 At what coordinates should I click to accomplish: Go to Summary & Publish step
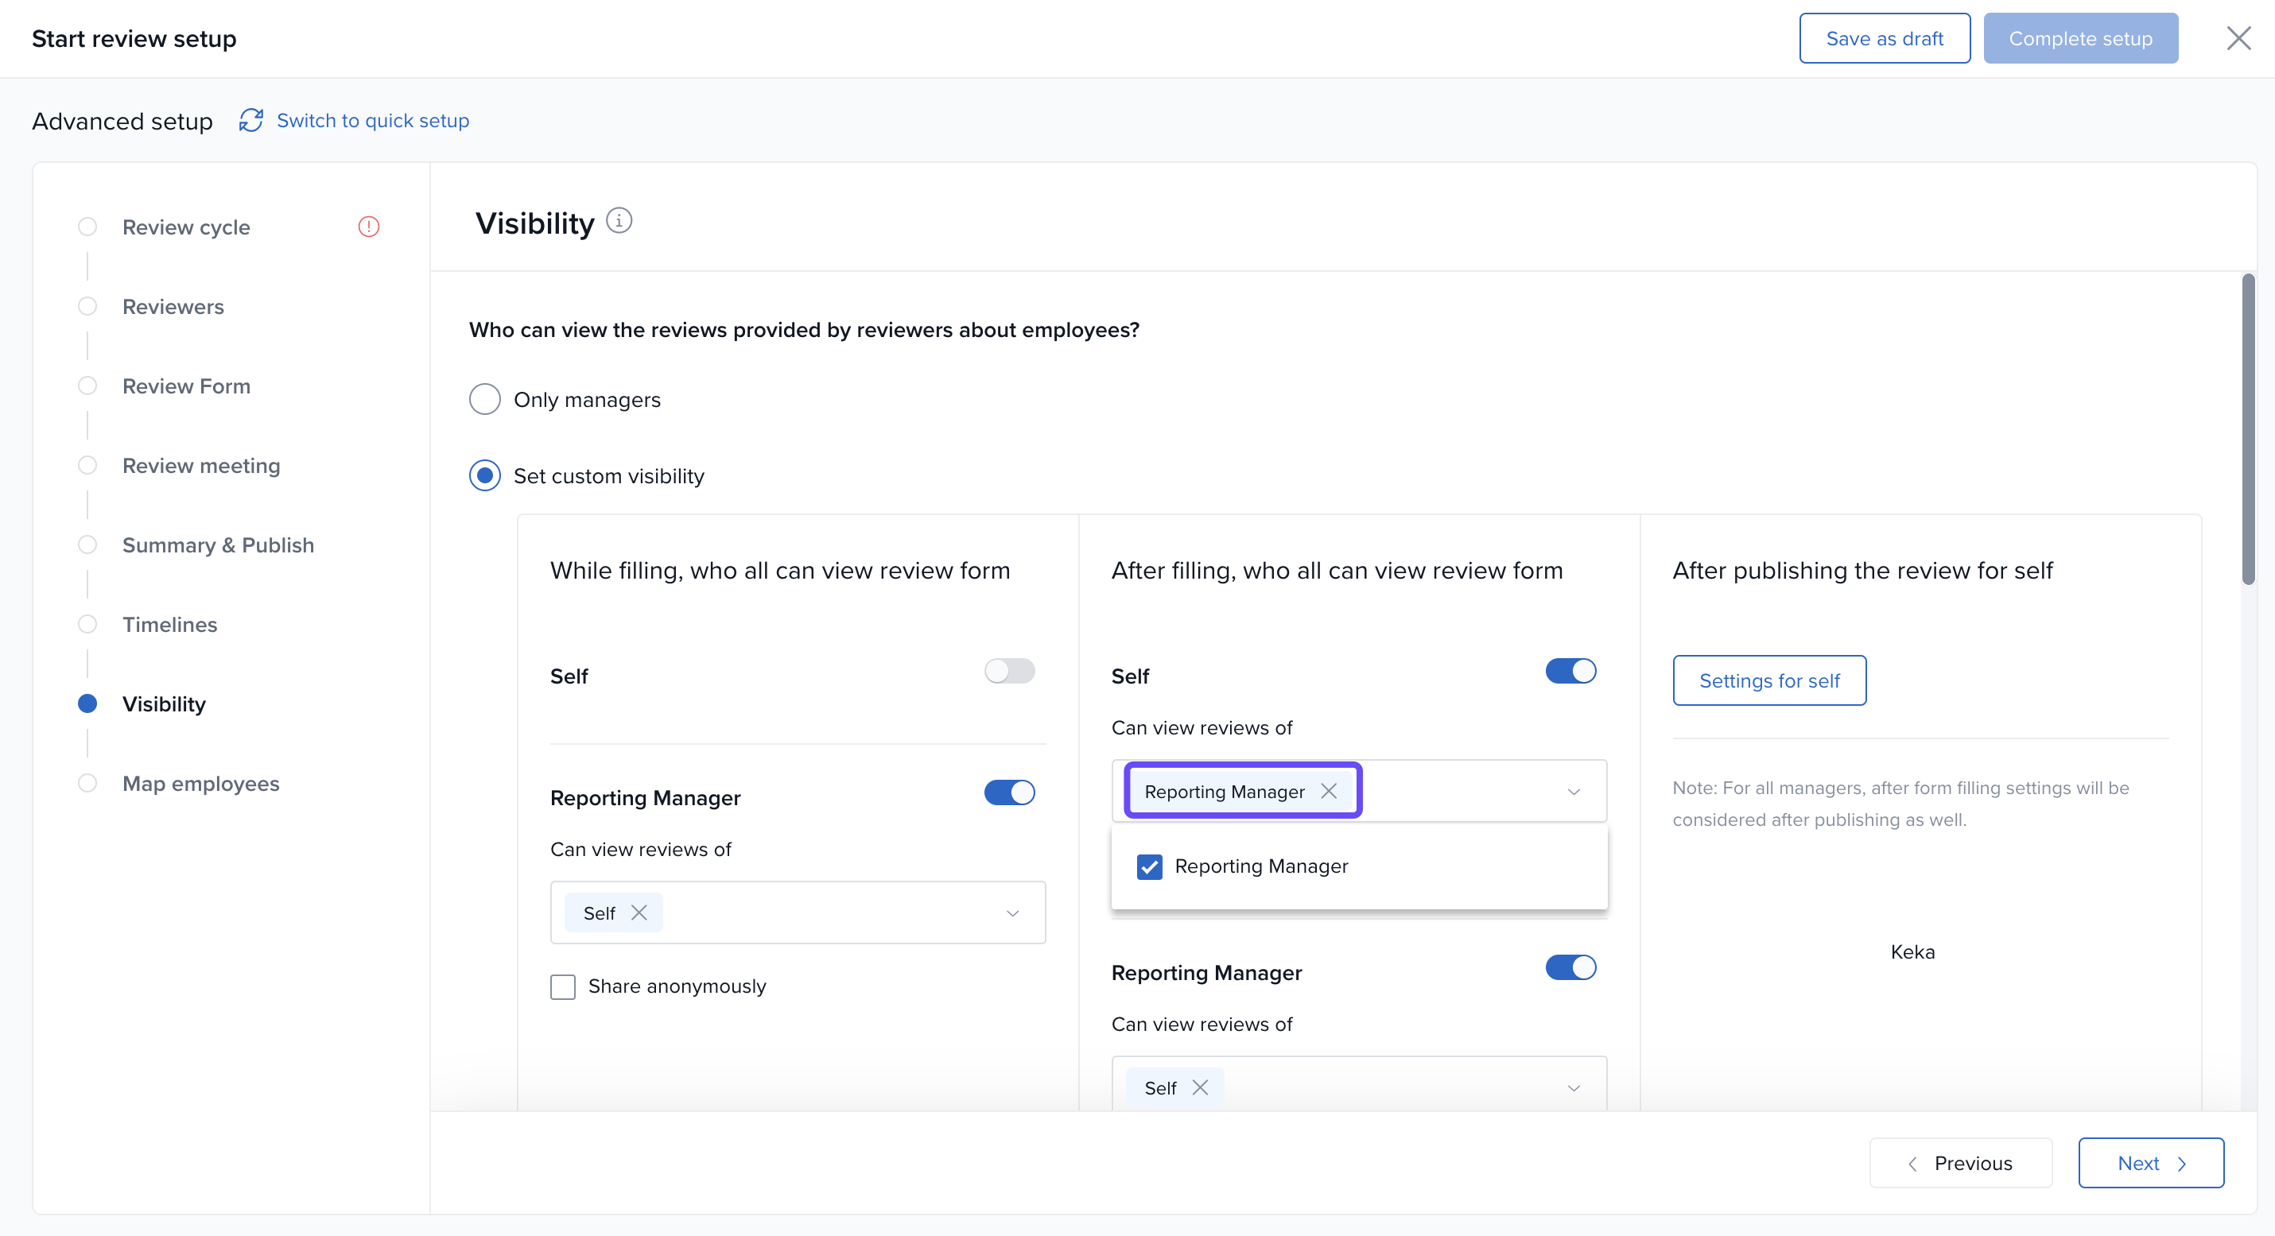217,544
